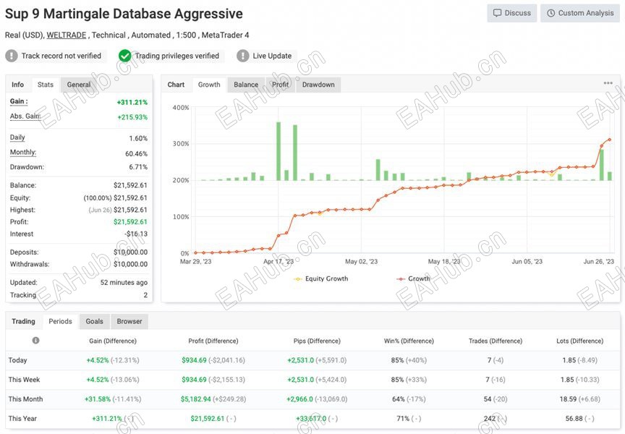Click This Month pips +2,966.0
The width and height of the screenshot is (625, 434).
[x=299, y=399]
